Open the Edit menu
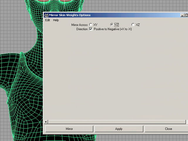Viewport: 188px width, 141px height. pos(48,20)
